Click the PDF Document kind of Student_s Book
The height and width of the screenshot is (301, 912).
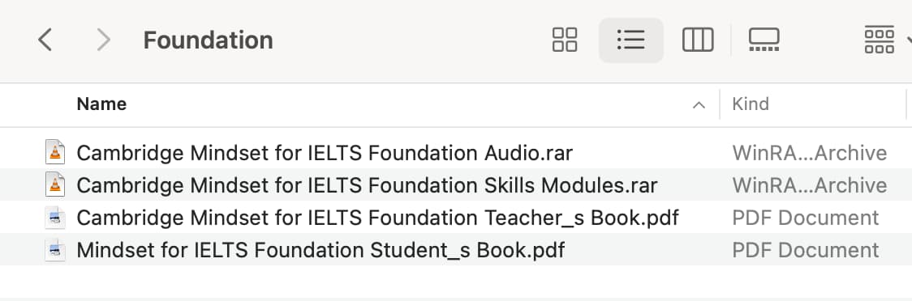[805, 251]
